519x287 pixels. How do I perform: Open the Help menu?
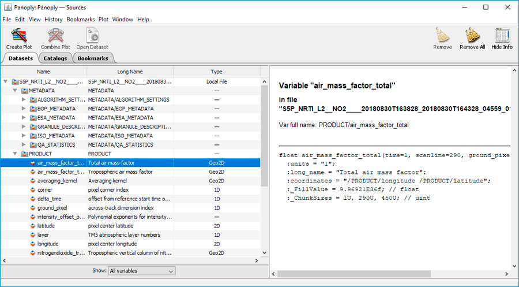(144, 19)
